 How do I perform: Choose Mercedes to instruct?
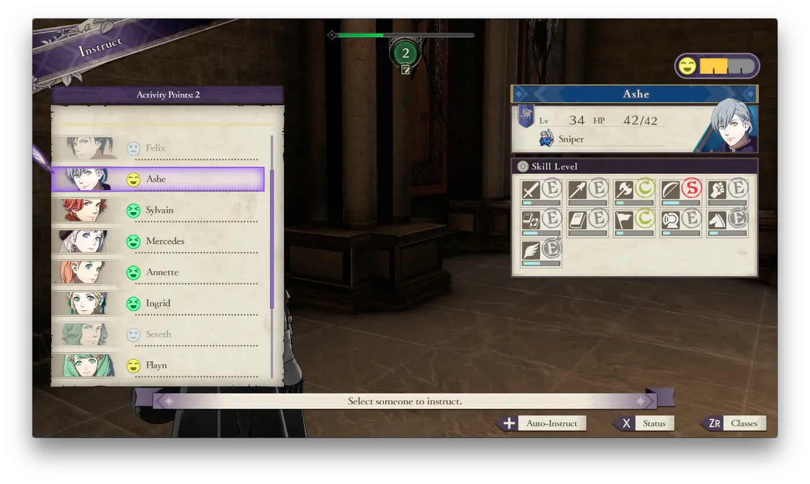pyautogui.click(x=158, y=241)
